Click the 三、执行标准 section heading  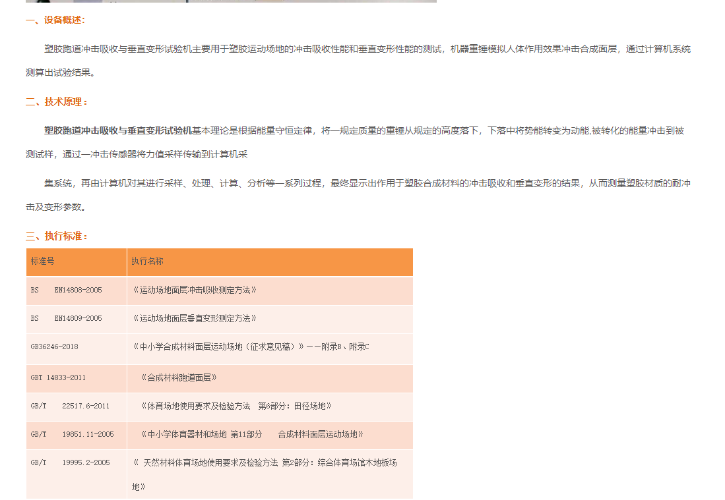click(57, 236)
